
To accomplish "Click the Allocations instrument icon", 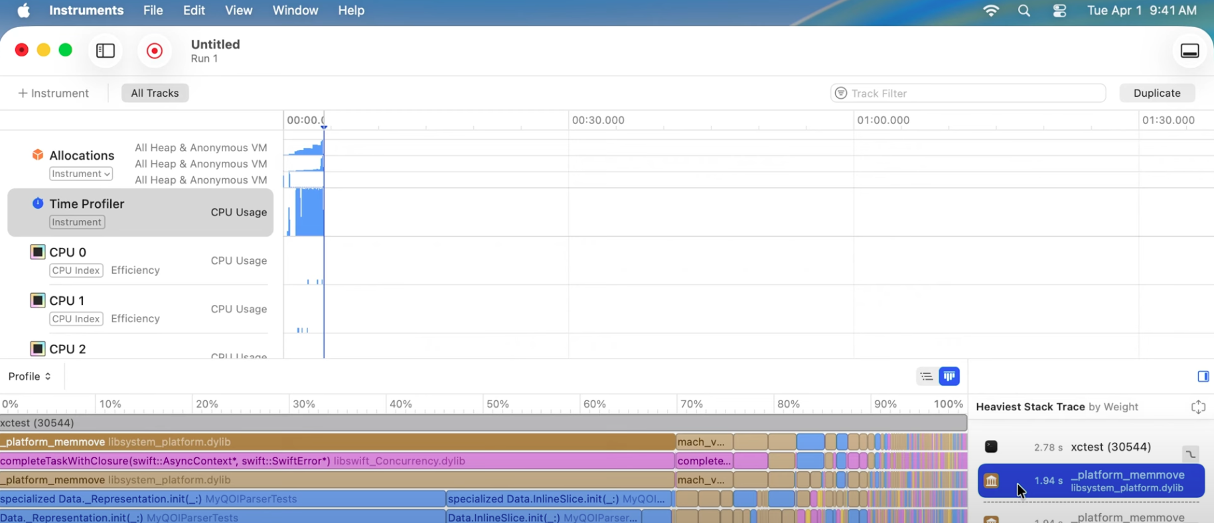I will pos(38,155).
